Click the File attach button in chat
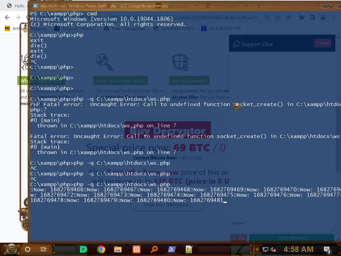The width and height of the screenshot is (341, 256). [x=238, y=238]
